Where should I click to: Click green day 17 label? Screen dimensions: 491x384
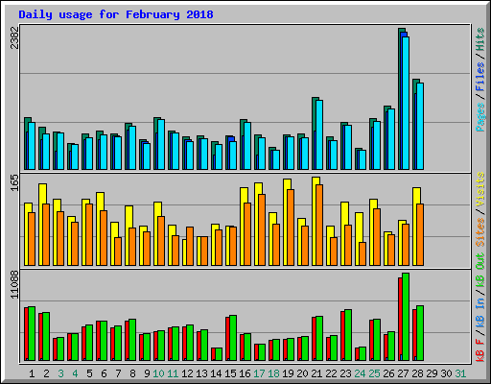click(259, 373)
